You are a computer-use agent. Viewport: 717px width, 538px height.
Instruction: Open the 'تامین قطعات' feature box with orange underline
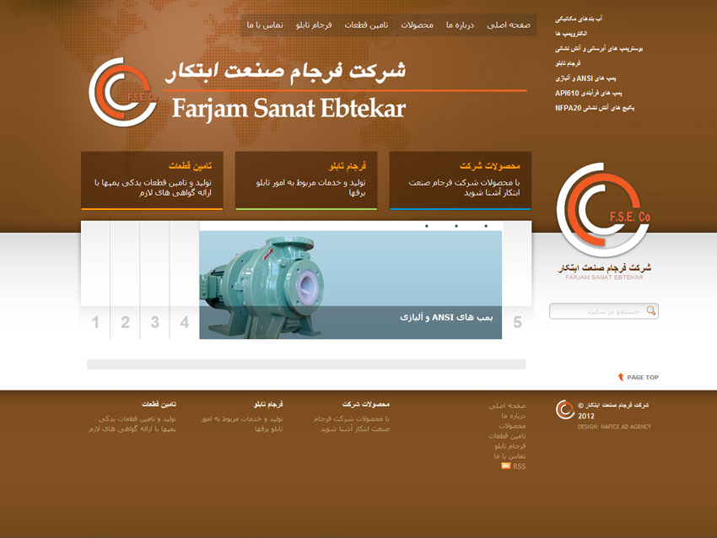click(153, 180)
